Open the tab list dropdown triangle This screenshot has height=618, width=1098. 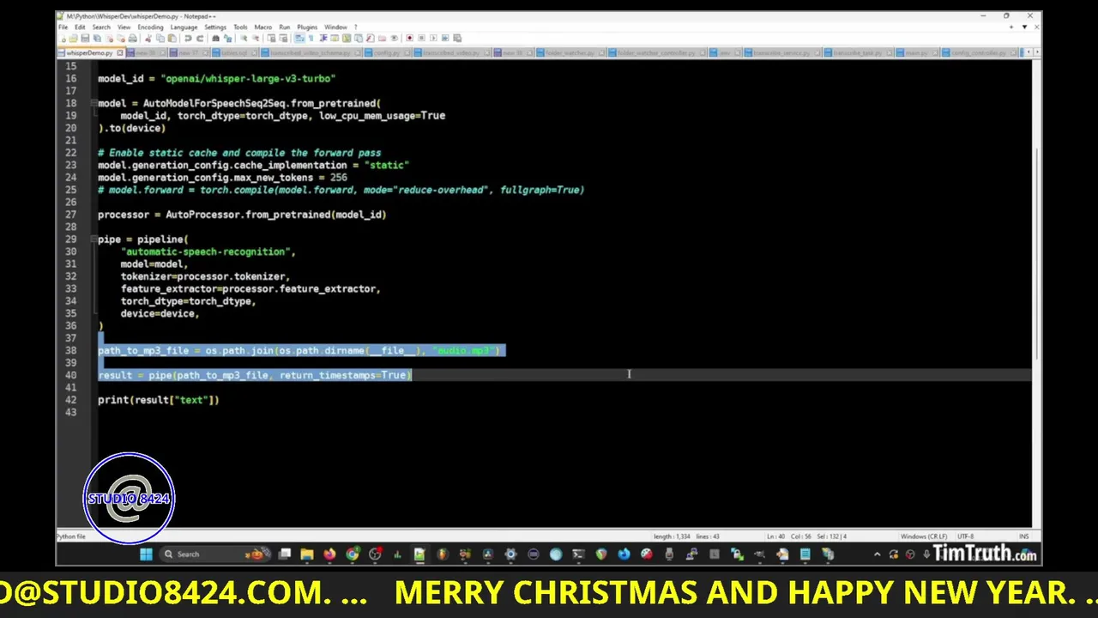[1024, 27]
